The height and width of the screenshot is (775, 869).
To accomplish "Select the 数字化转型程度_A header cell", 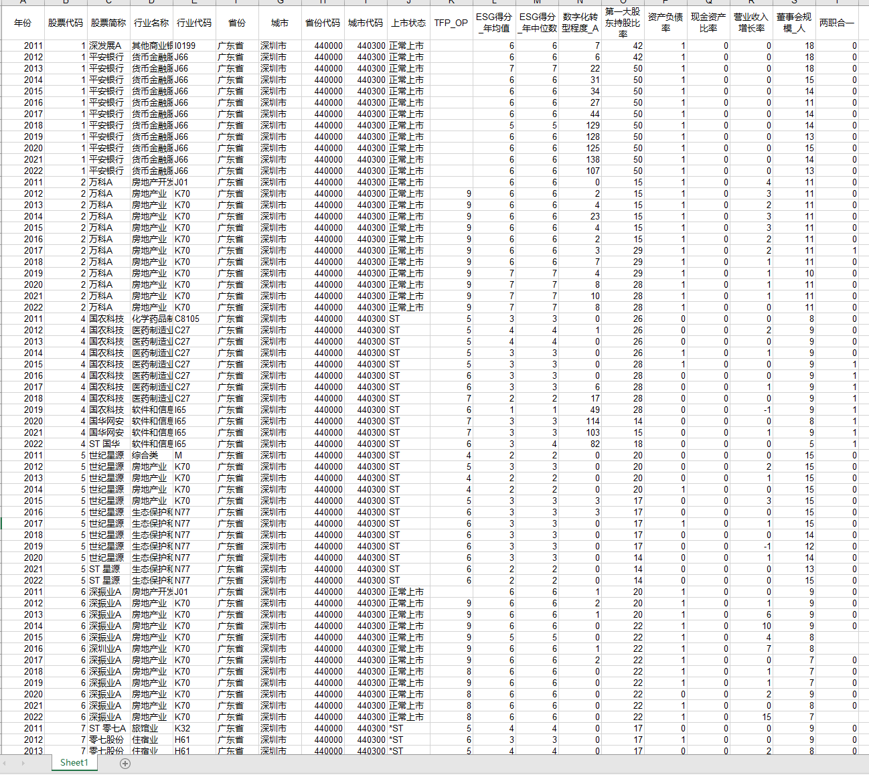I will pos(580,23).
